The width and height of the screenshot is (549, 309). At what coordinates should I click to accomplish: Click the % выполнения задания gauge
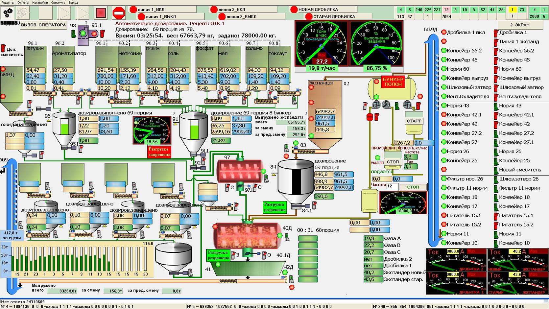point(376,43)
